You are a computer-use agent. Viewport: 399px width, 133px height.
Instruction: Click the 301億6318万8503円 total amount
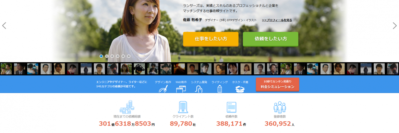pyautogui.click(x=127, y=124)
